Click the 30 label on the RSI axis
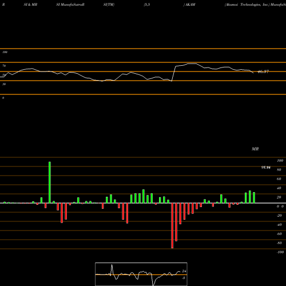Image resolution: width=286 pixels, height=286 pixels. tap(4, 84)
